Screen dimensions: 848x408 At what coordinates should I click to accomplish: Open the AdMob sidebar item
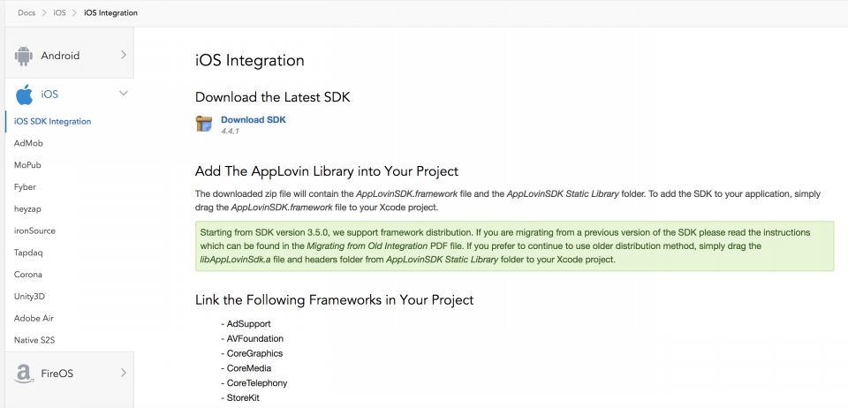[x=28, y=143]
